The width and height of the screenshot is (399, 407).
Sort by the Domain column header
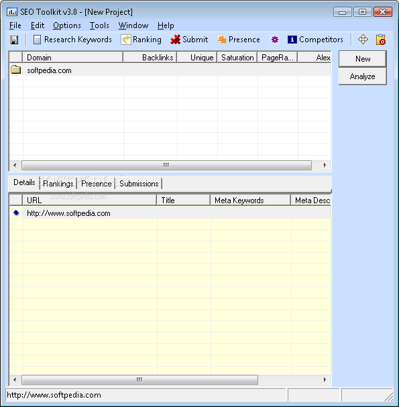pyautogui.click(x=72, y=58)
